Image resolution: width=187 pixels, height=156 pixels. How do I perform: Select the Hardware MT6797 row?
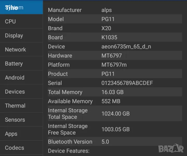coord(115,56)
